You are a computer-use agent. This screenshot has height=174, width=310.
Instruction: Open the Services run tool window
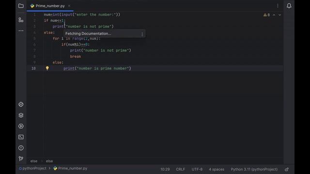pos(21,126)
